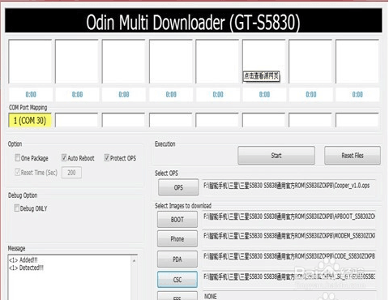Click the Reset Time value field showing 200
Image resolution: width=389 pixels, height=300 pixels.
[71, 173]
